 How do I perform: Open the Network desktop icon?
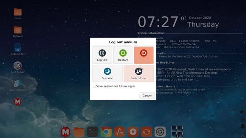tap(18, 32)
